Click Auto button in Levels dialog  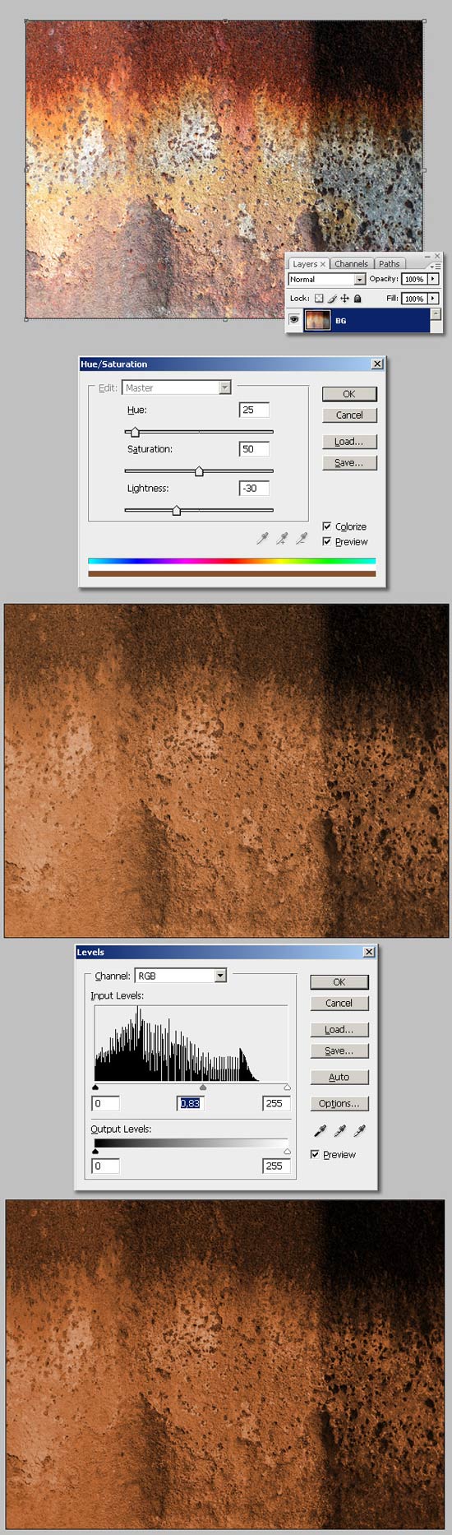tap(339, 1077)
